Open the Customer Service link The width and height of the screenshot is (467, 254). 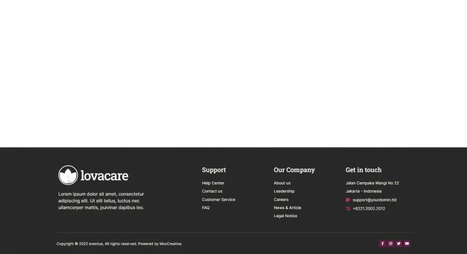click(218, 200)
